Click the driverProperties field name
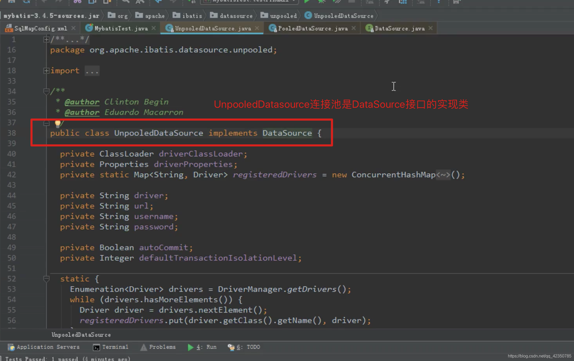Screen dimensions: 574x361 pyautogui.click(x=193, y=164)
